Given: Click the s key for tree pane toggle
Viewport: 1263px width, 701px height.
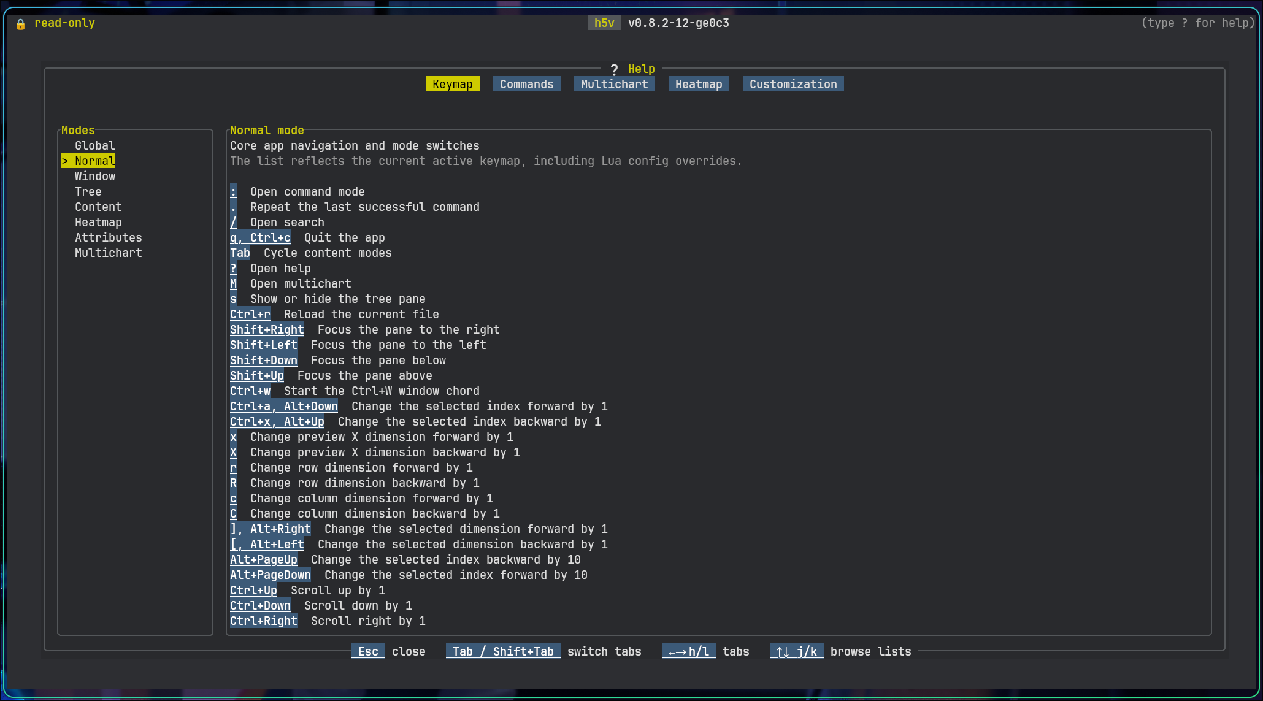Looking at the screenshot, I should coord(233,299).
